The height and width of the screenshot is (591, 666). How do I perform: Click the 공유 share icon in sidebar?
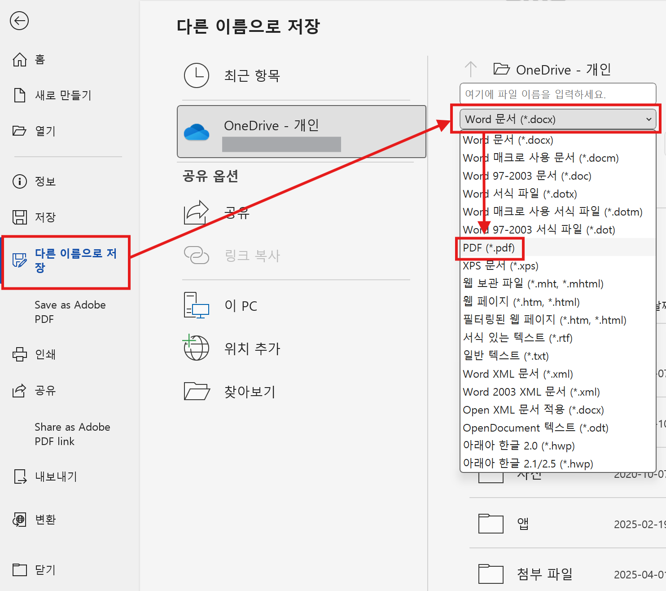pyautogui.click(x=19, y=390)
